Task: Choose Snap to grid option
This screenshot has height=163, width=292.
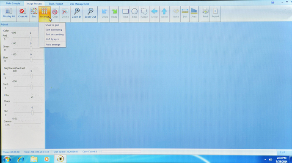Action: (x=52, y=25)
